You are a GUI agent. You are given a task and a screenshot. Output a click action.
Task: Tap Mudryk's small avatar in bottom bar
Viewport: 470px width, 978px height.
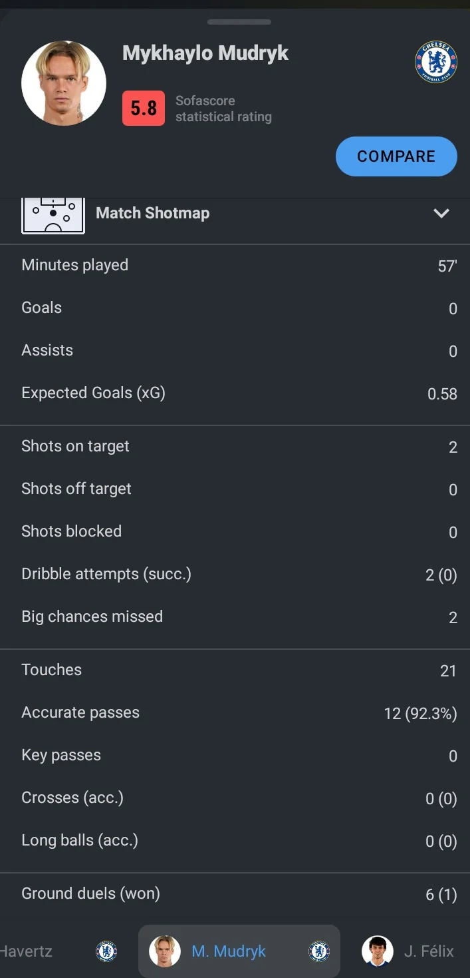(165, 951)
